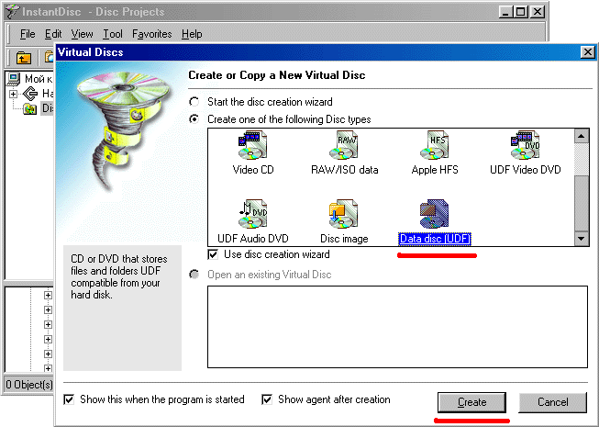
Task: Toggle Show agent after creation checkbox
Action: [267, 399]
